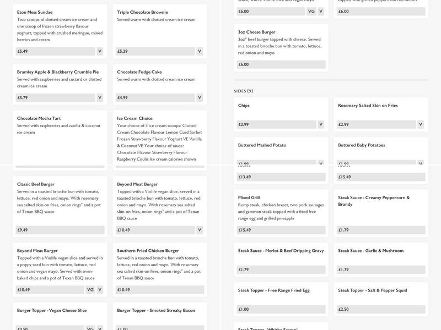
Task: Click the VG badge beside the top-right £6.00 price
Action: (311, 11)
